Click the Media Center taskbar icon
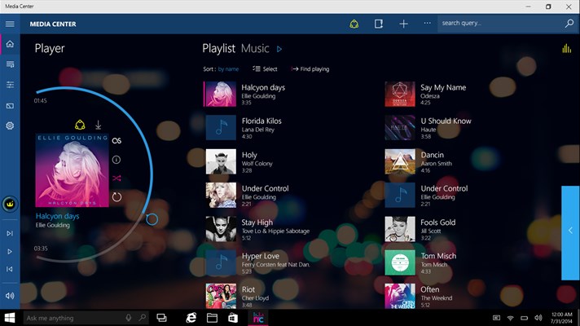Screen dimensions: 580x326 pyautogui.click(x=257, y=318)
